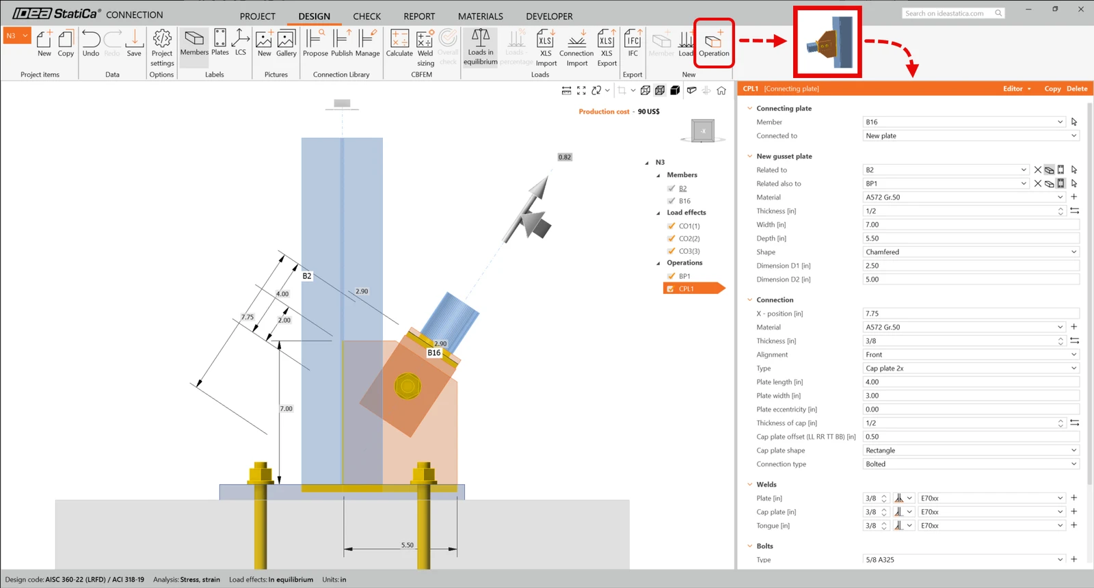Open Project settings
The height and width of the screenshot is (588, 1094).
pyautogui.click(x=162, y=47)
